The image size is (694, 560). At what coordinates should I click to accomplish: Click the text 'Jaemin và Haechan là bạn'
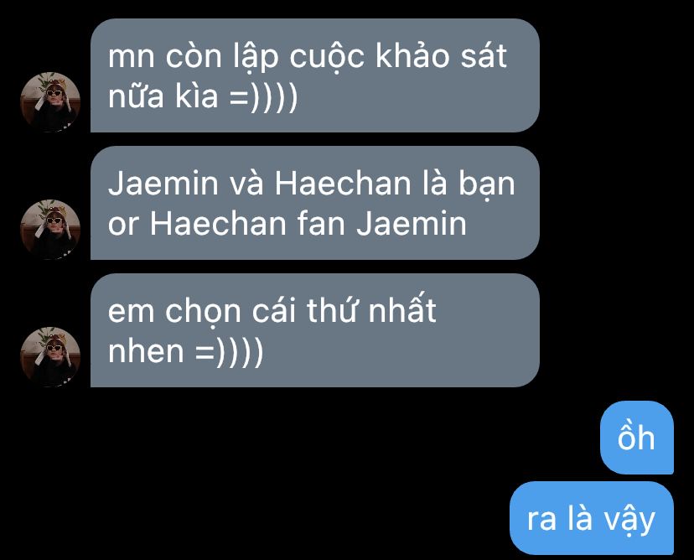click(312, 184)
